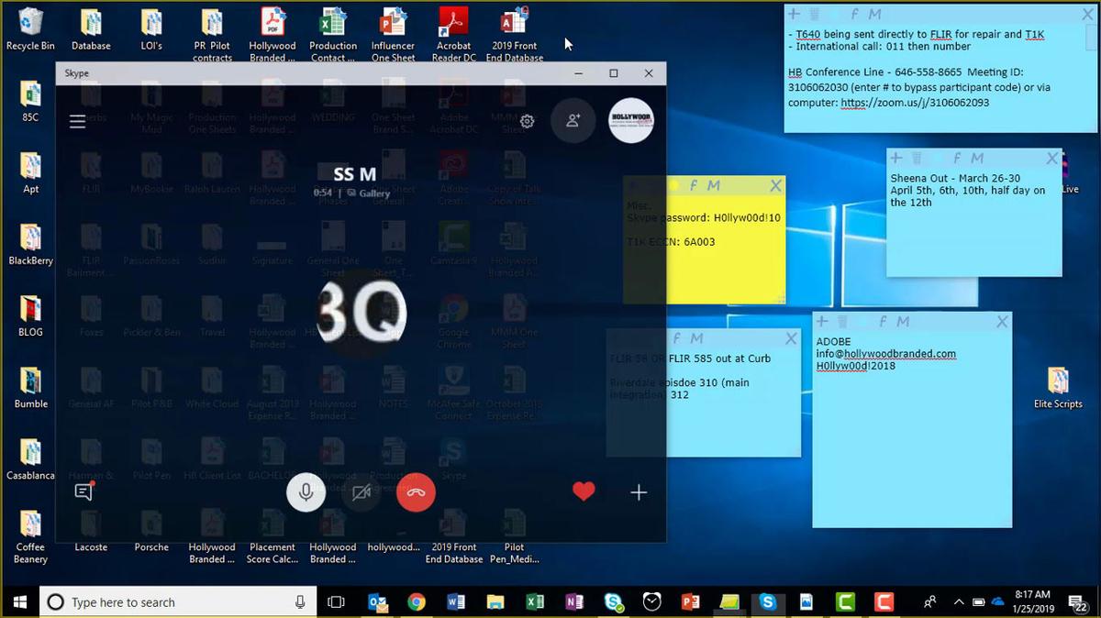Image resolution: width=1101 pixels, height=618 pixels.
Task: Pick a color on the yellow Misc note
Action: click(x=674, y=185)
